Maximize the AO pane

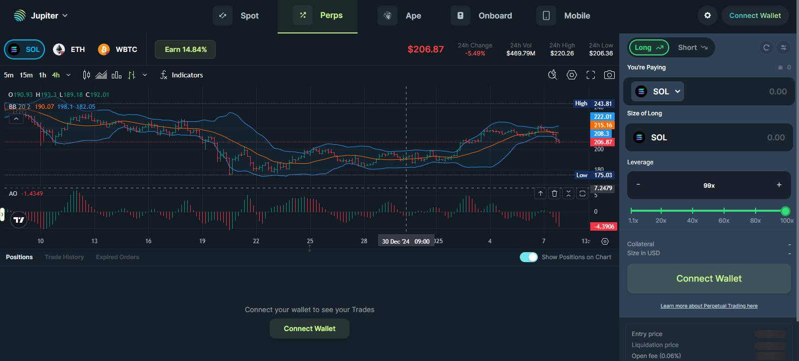tap(582, 193)
